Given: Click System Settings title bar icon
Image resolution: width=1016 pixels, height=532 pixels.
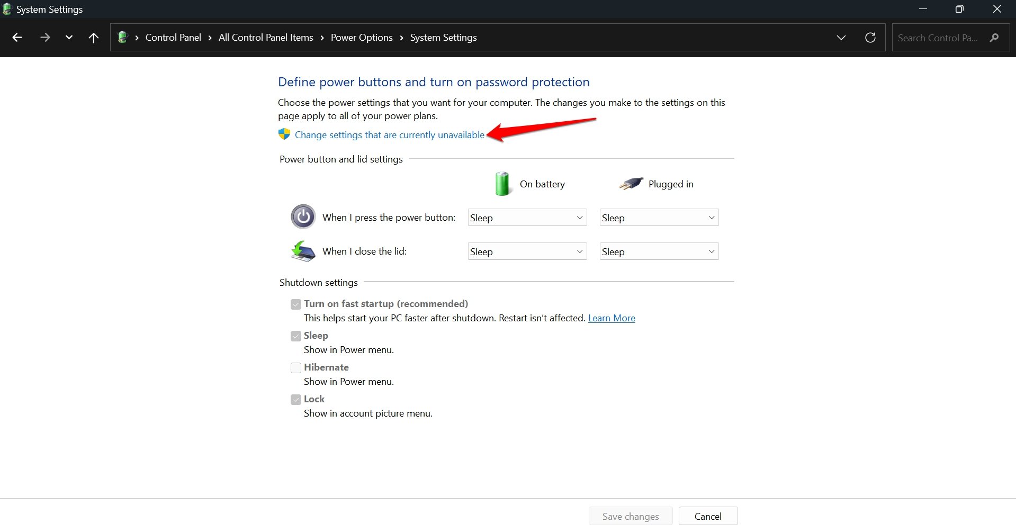Looking at the screenshot, I should (7, 9).
